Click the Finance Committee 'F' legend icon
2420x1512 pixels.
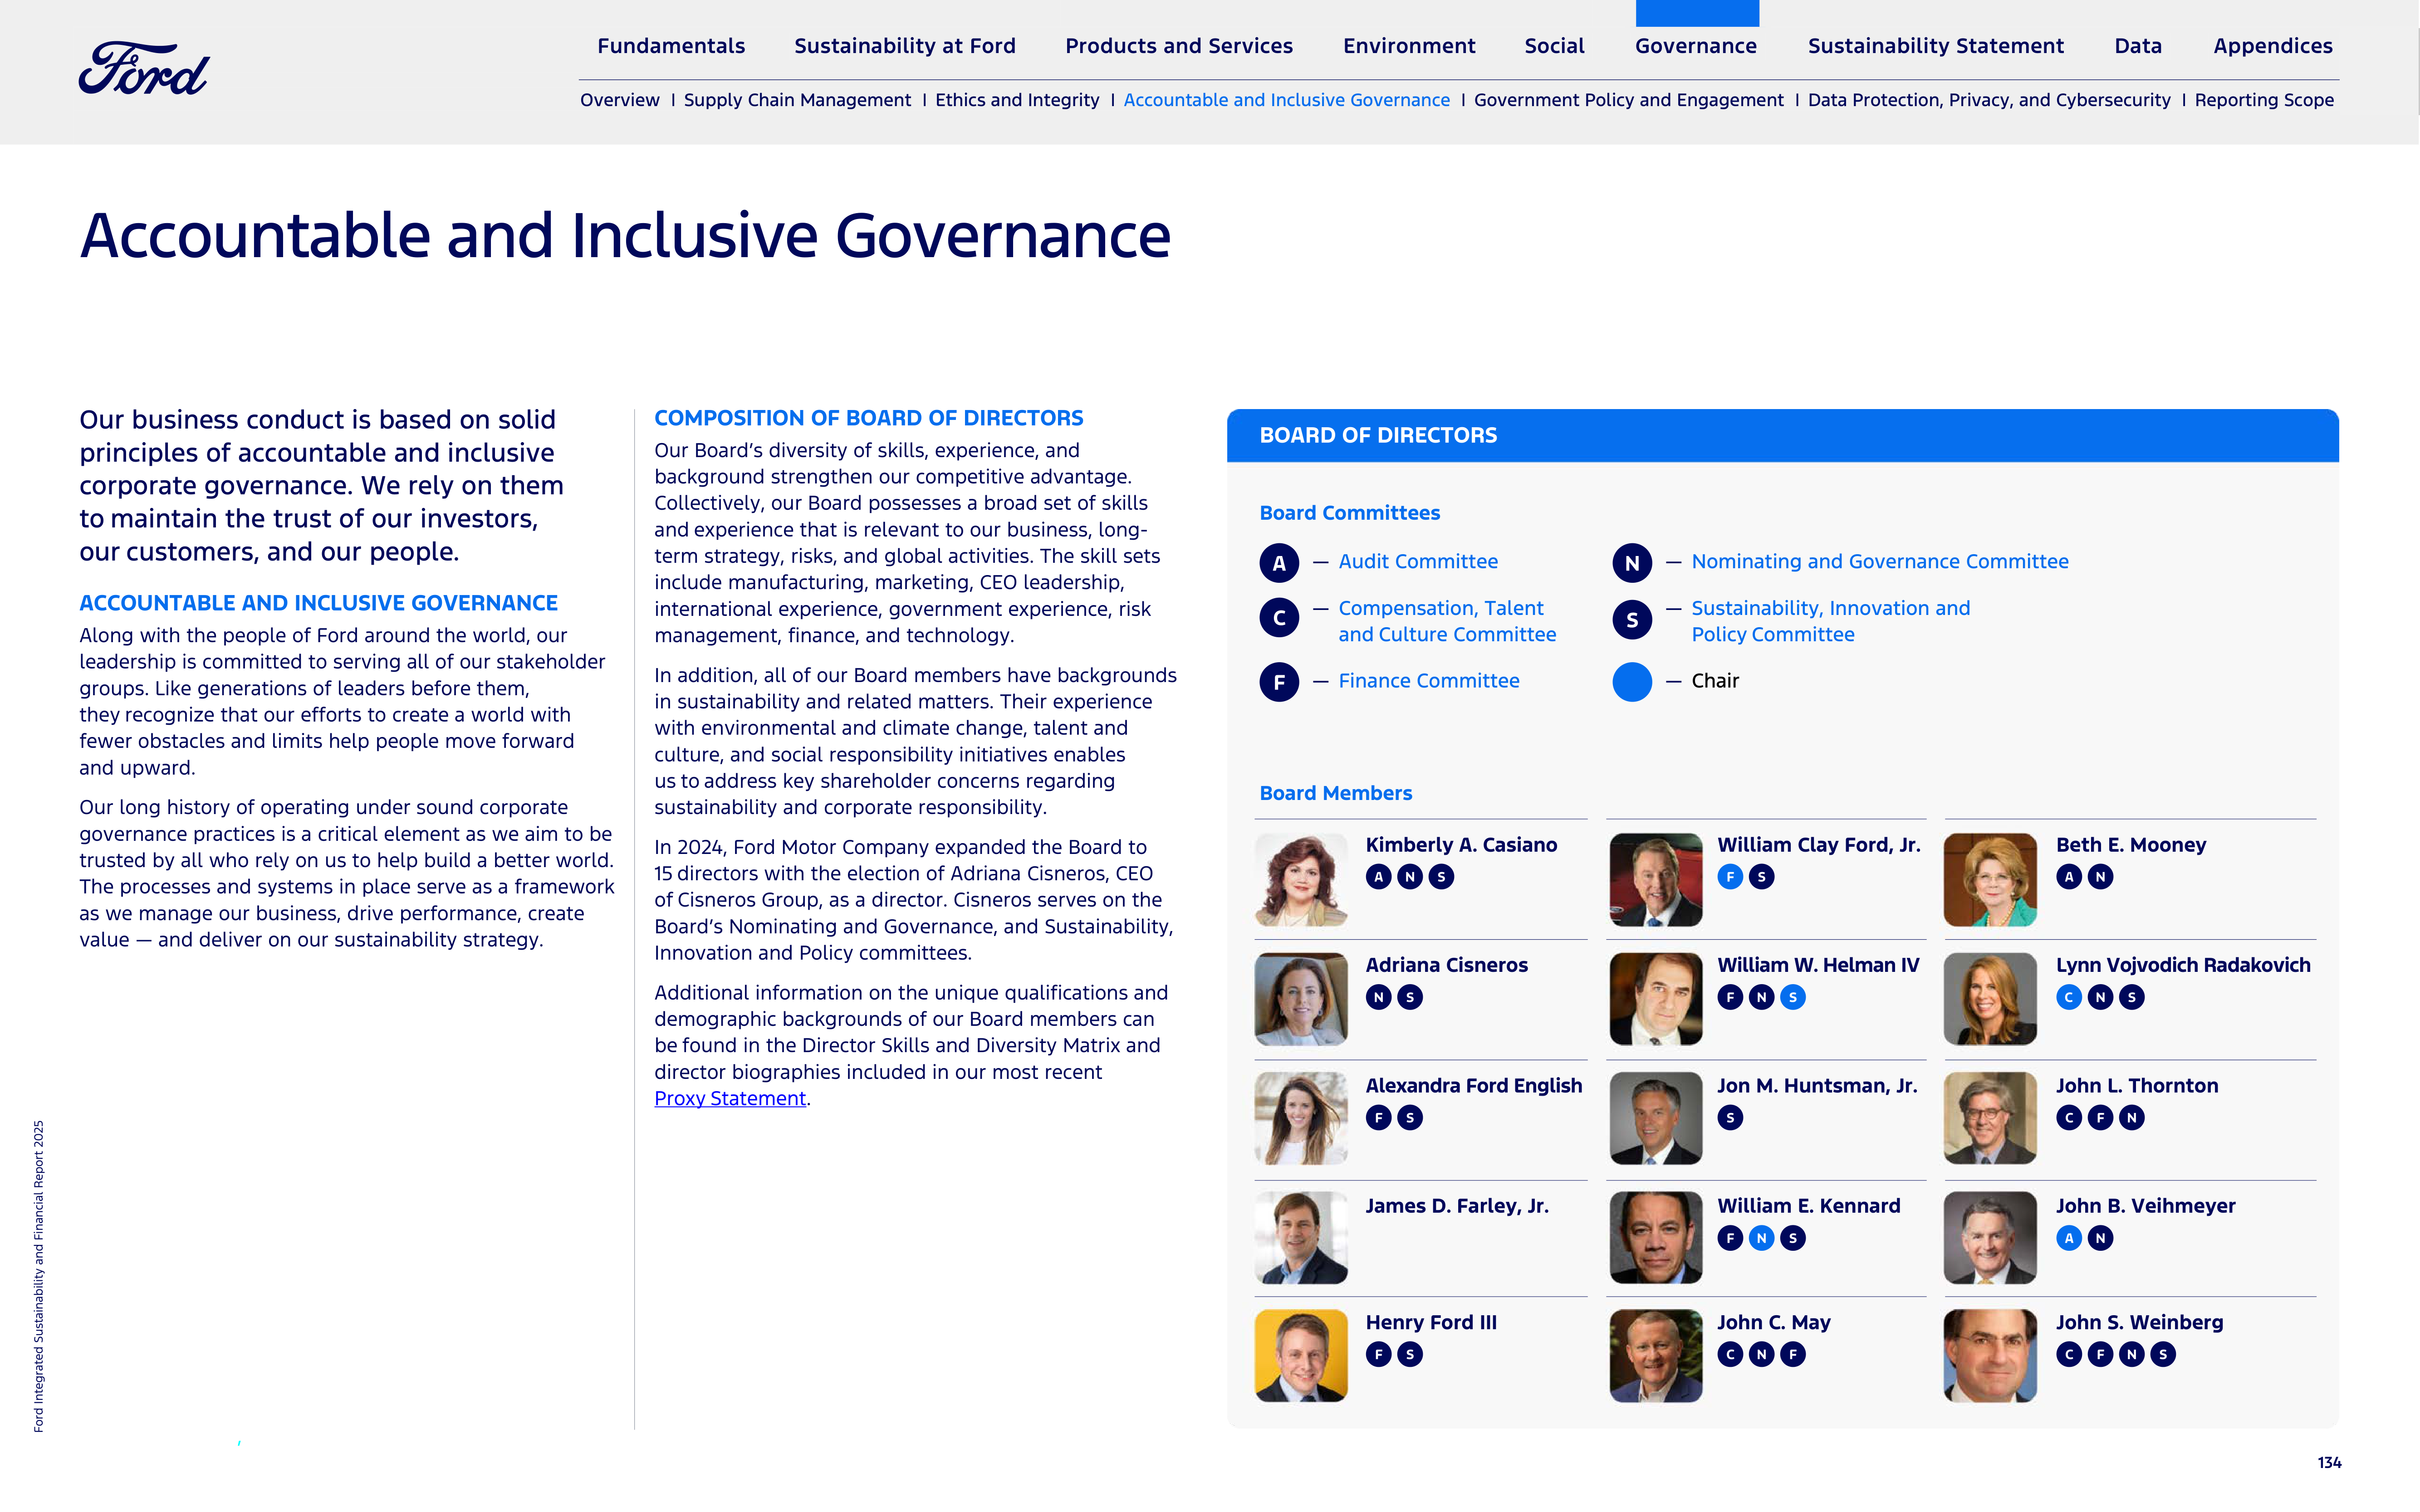coord(1279,682)
